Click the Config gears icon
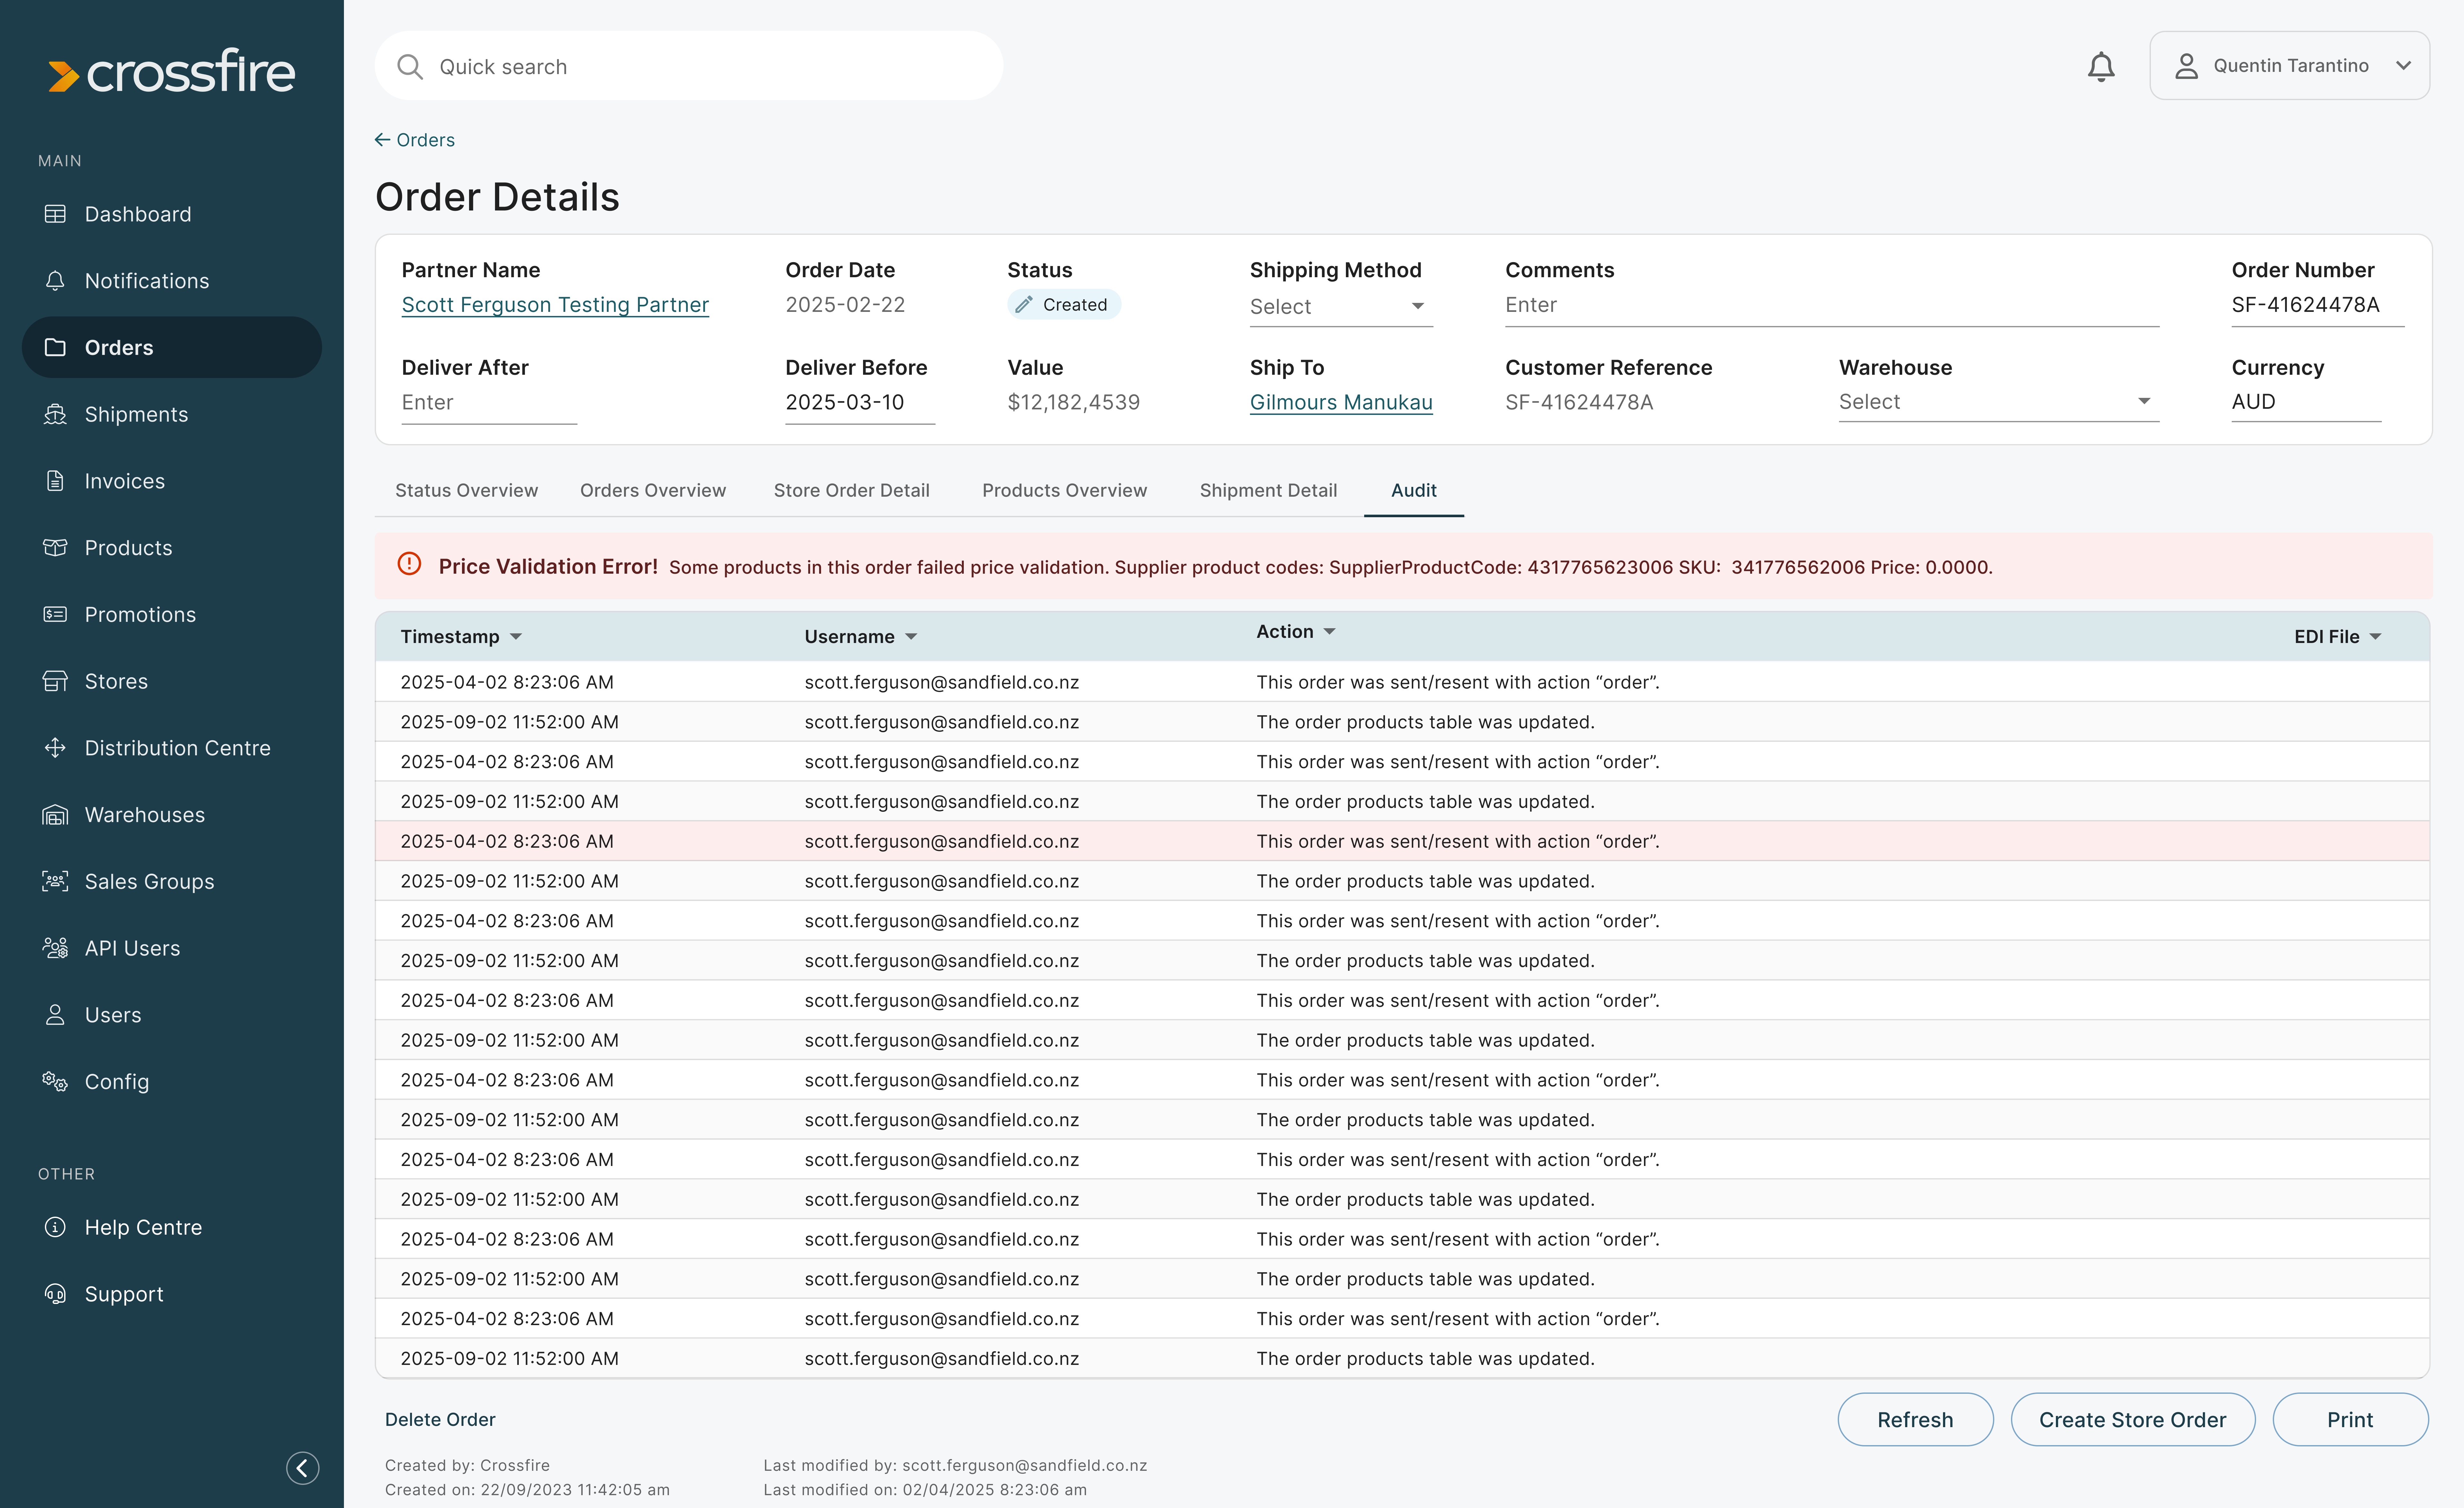The height and width of the screenshot is (1508, 2464). (x=55, y=1081)
